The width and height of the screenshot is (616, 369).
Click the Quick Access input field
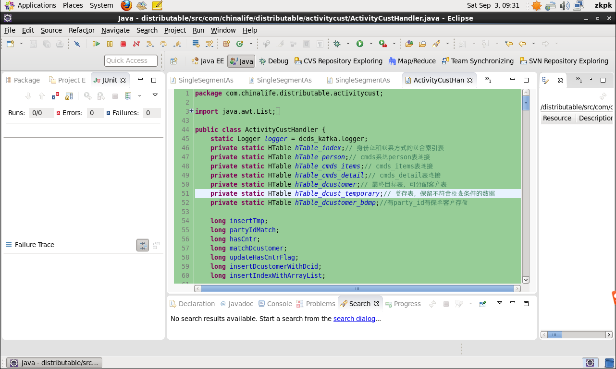point(131,60)
